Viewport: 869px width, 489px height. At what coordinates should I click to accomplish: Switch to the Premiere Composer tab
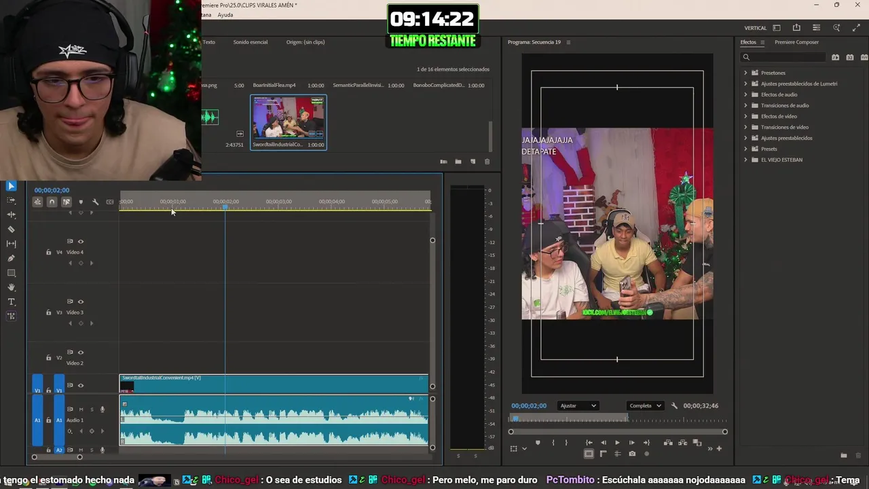796,42
